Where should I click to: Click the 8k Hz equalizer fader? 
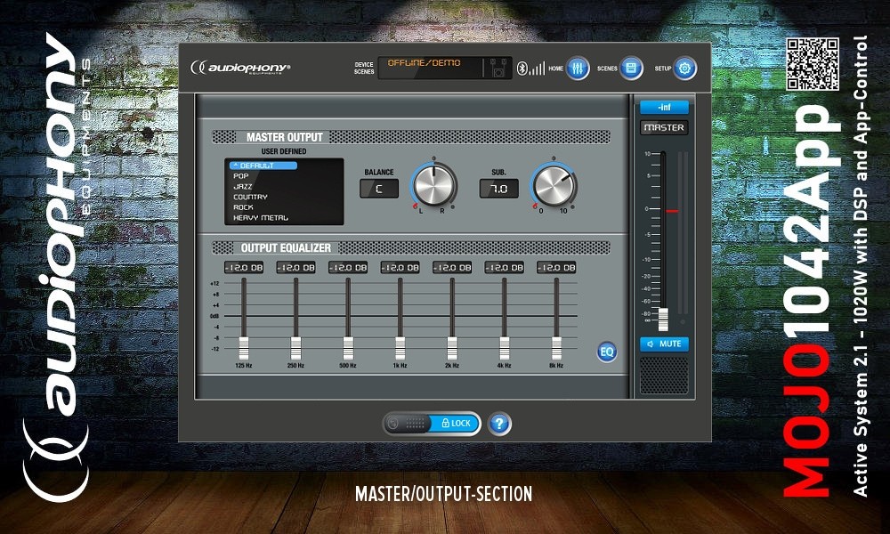pos(556,348)
